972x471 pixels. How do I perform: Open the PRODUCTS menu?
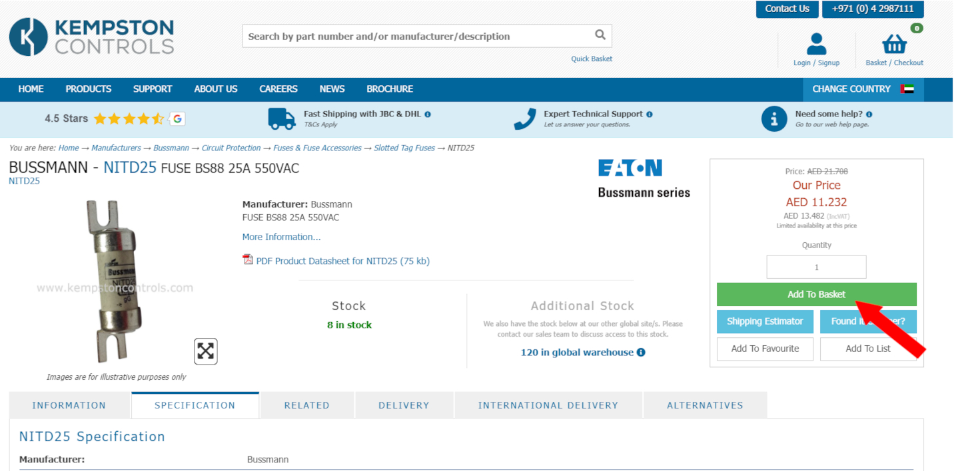89,89
